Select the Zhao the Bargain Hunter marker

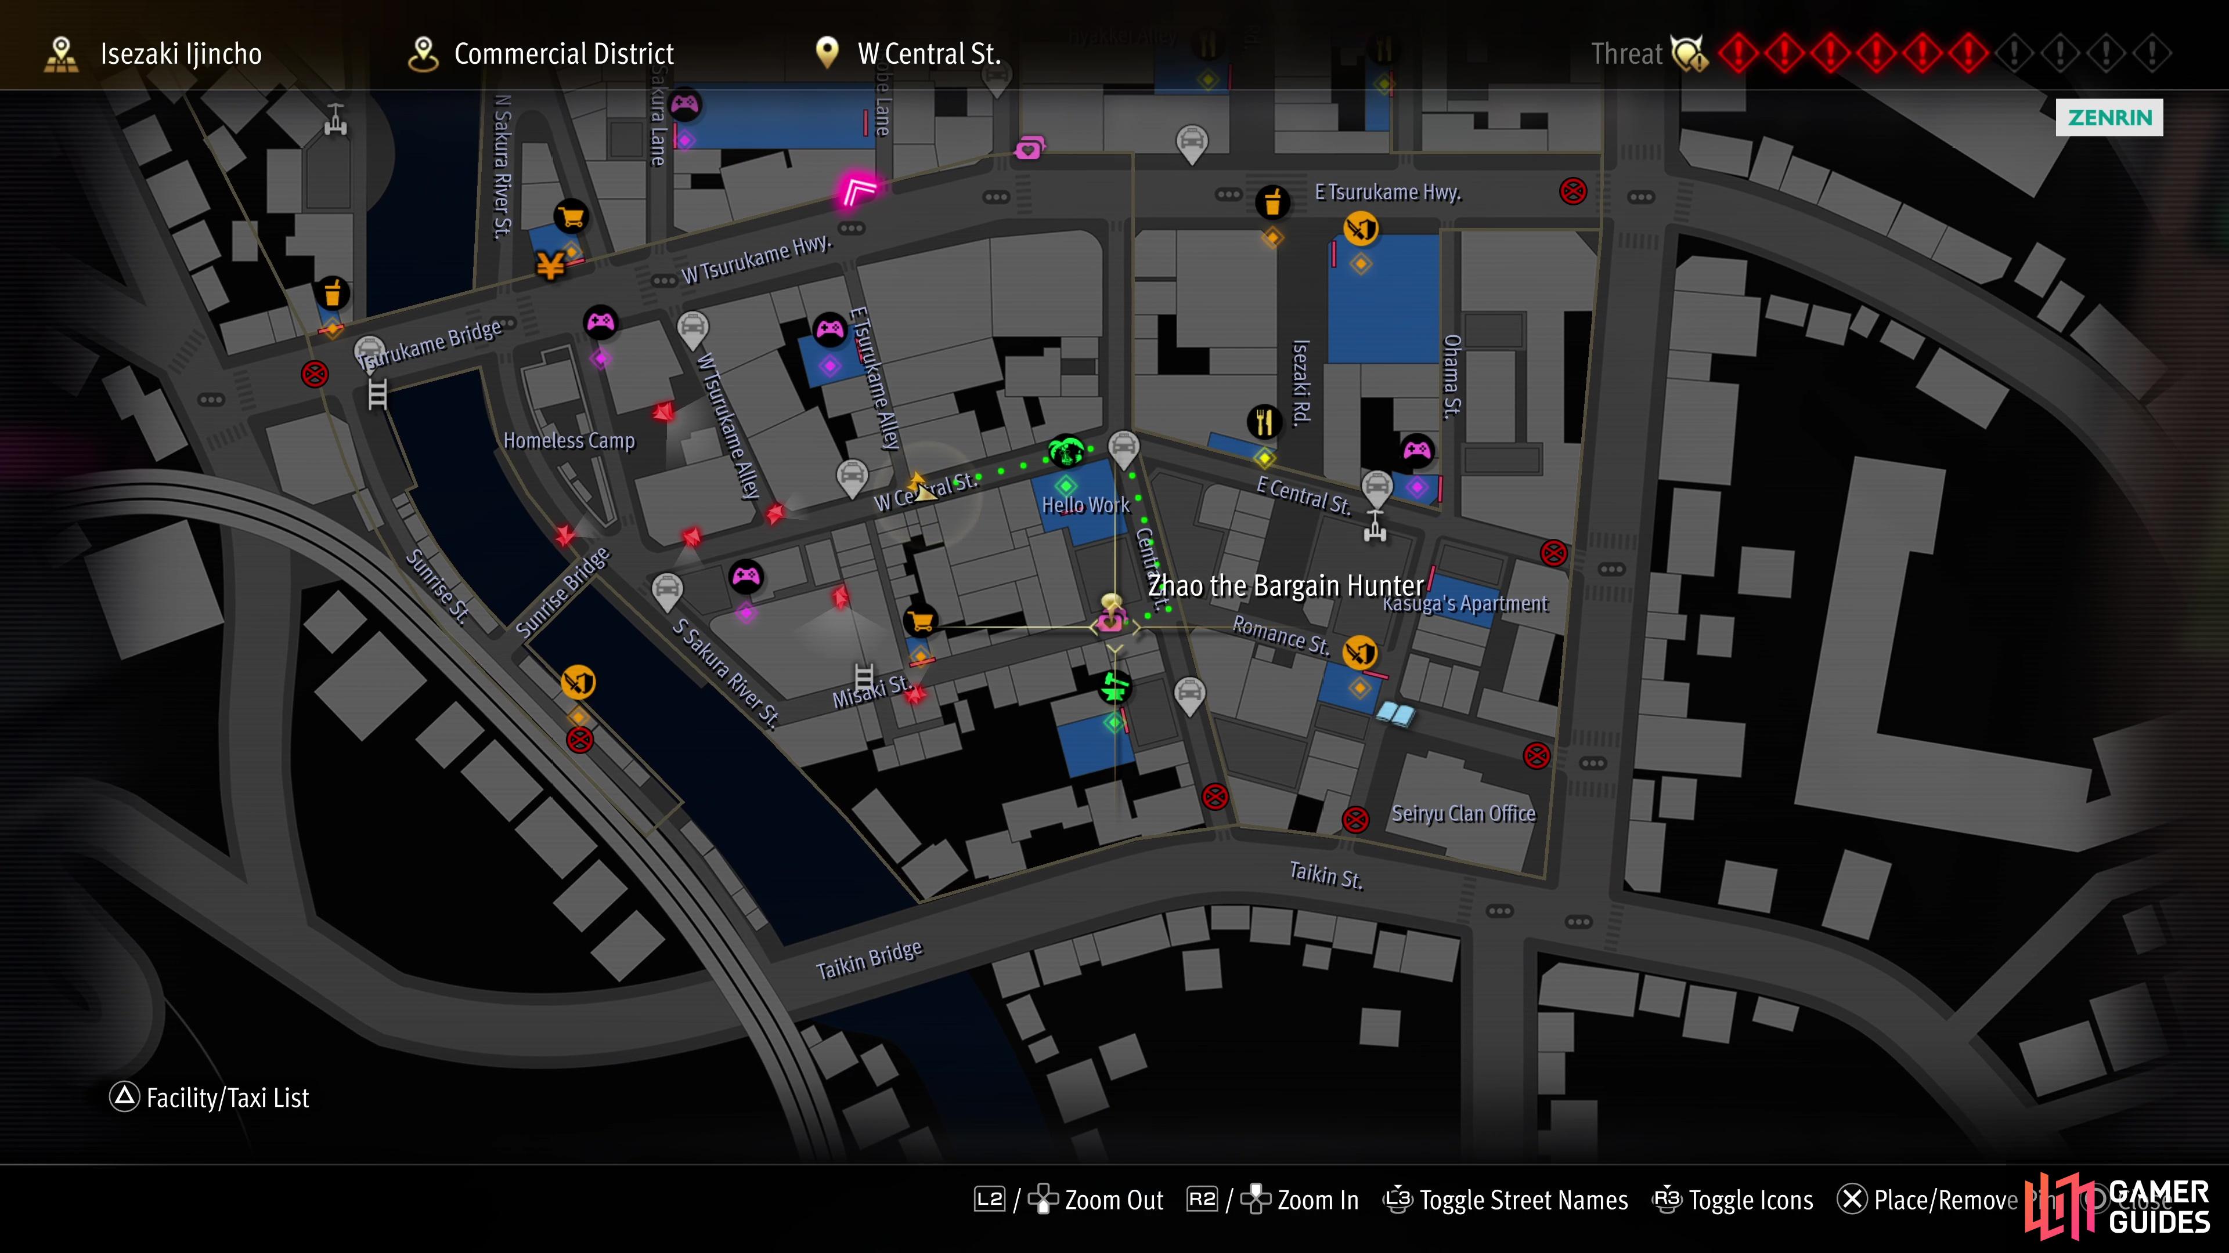coord(1112,613)
